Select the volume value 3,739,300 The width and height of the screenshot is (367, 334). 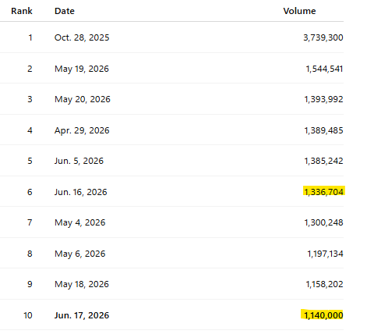tap(323, 37)
